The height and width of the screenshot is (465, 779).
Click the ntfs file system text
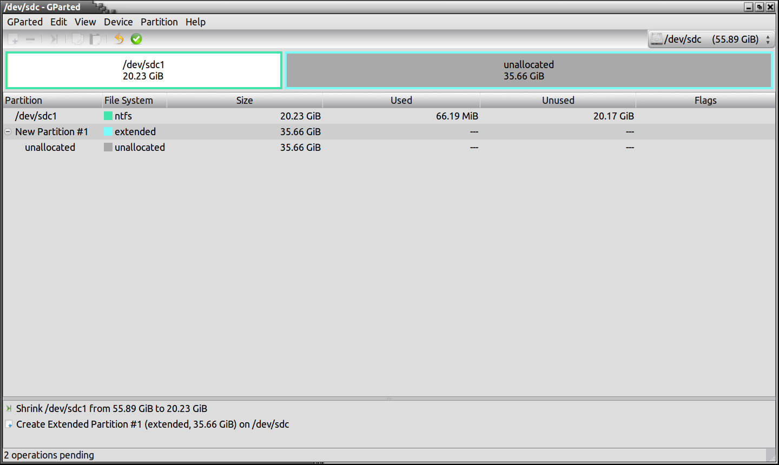point(123,116)
